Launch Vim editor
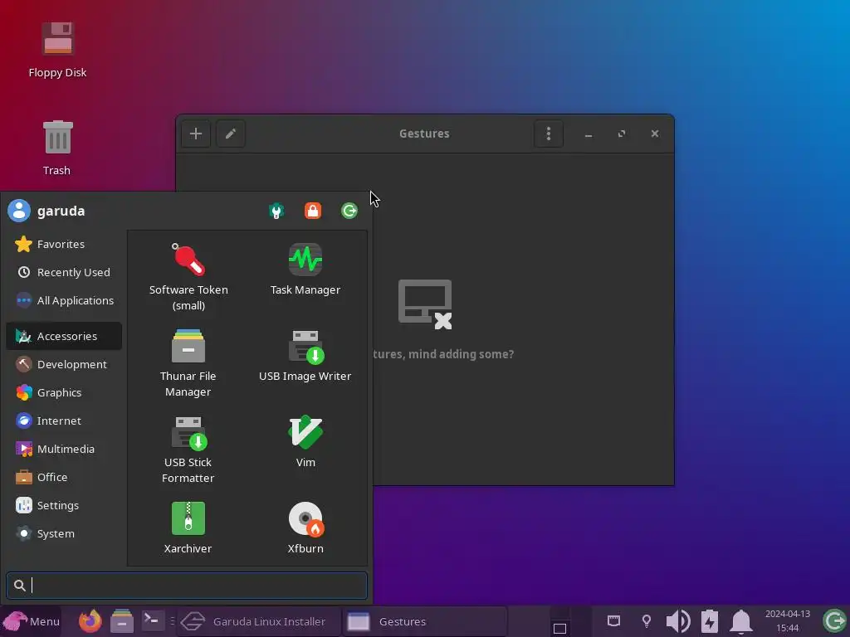This screenshot has width=850, height=637. click(305, 441)
